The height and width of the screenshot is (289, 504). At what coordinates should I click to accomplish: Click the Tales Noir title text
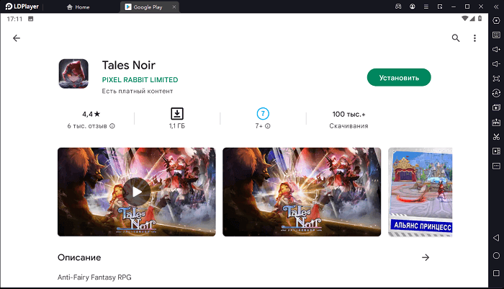pyautogui.click(x=129, y=66)
